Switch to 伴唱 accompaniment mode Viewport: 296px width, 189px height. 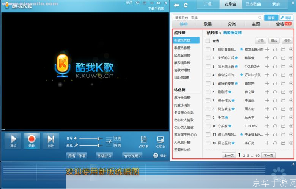pyautogui.click(x=82, y=156)
